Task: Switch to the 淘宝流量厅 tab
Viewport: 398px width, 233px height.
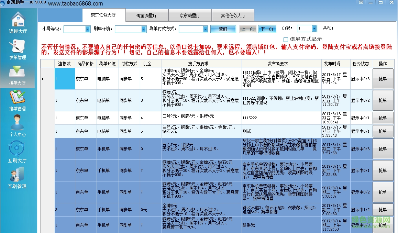Action: point(147,16)
